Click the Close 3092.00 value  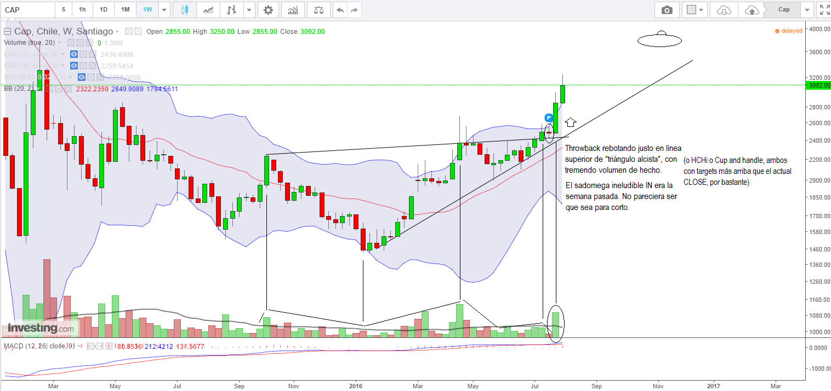[311, 32]
